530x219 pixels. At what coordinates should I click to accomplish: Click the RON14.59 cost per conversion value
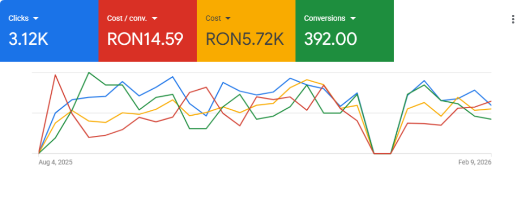click(145, 39)
